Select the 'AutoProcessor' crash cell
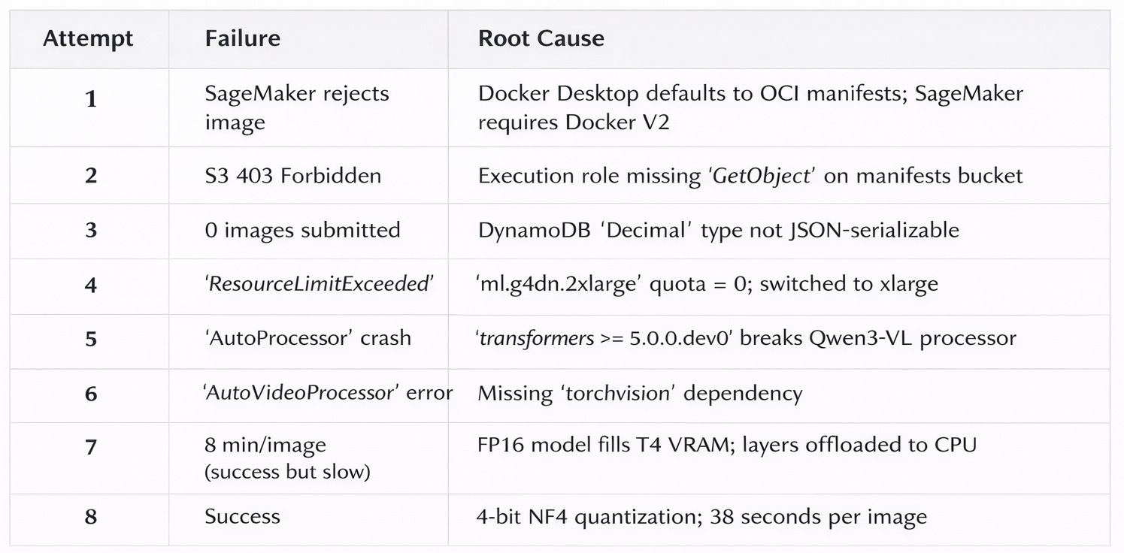 tap(308, 338)
